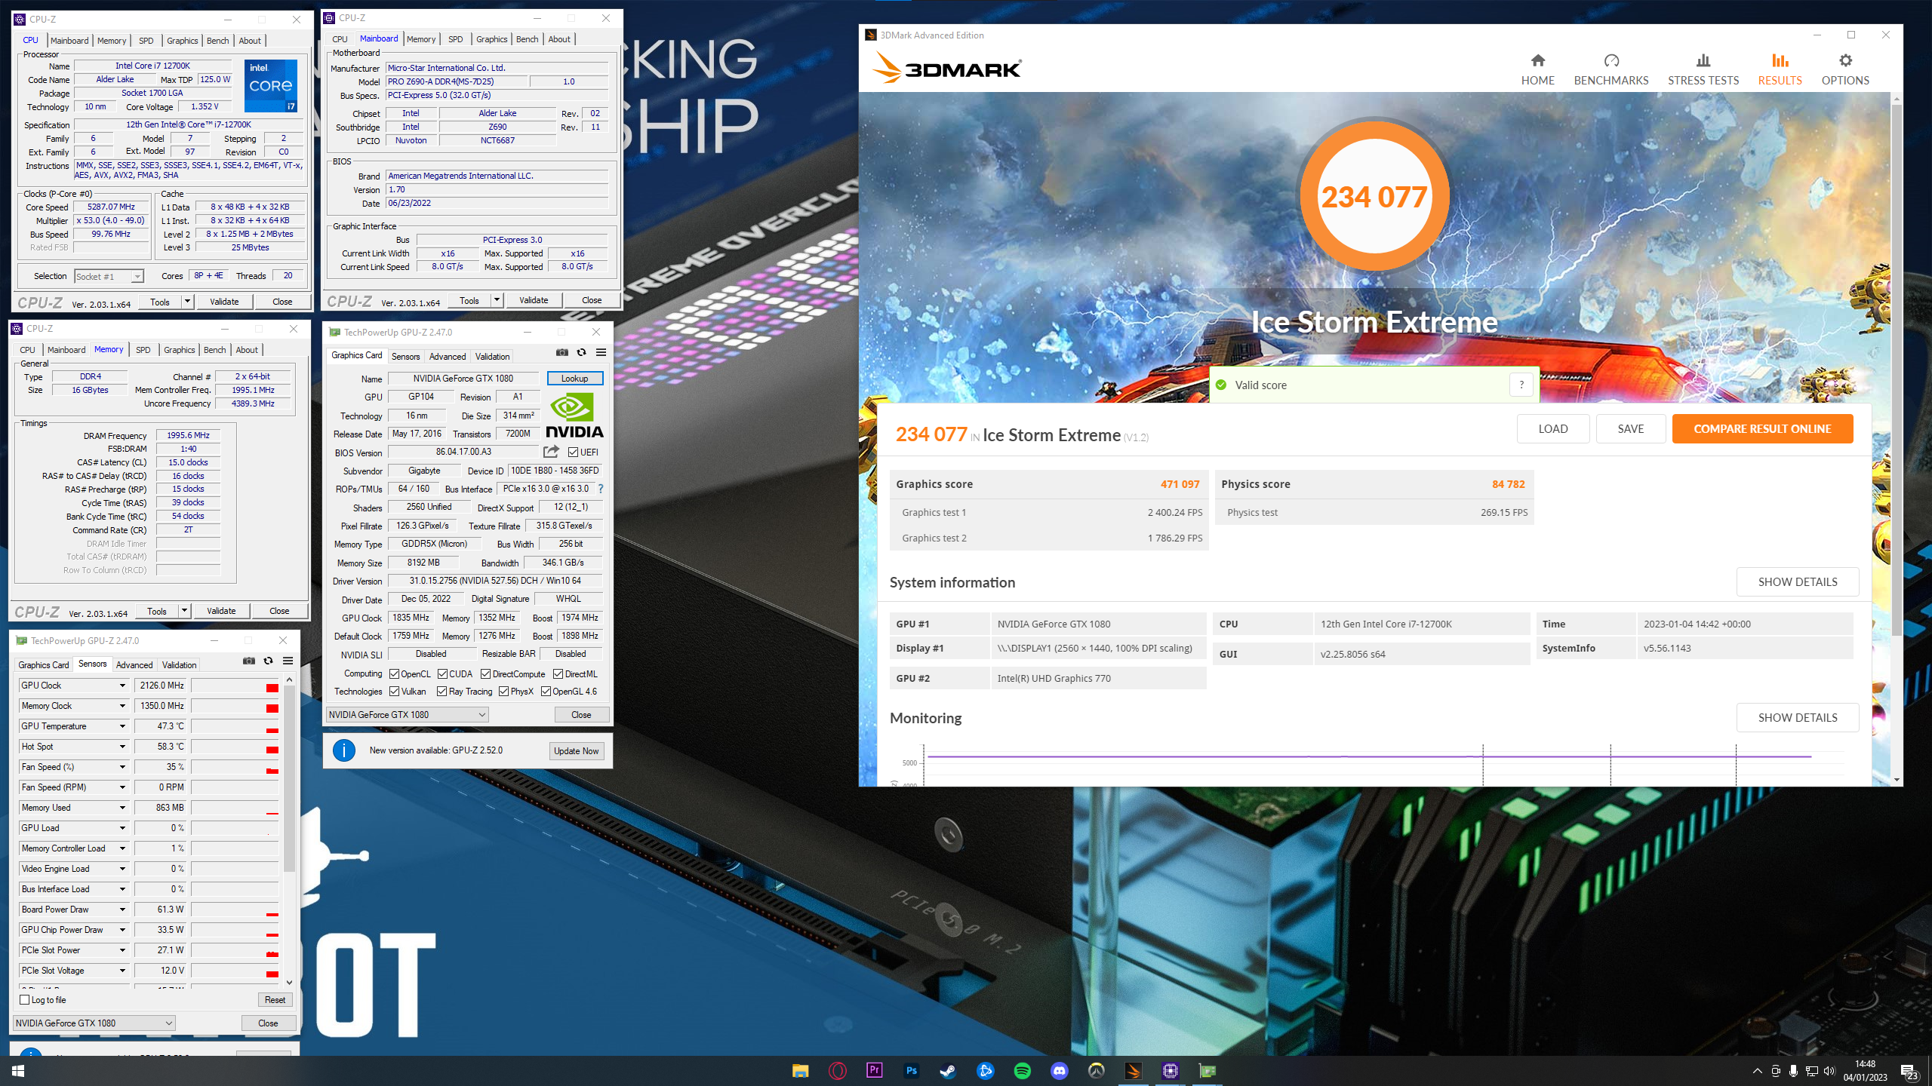The image size is (1932, 1086).
Task: Switch to the Sensors tab in GPU-Z Graphics Card window
Action: click(x=405, y=357)
